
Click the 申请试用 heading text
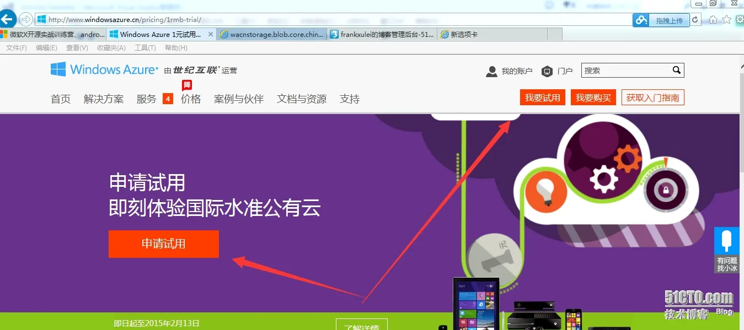[147, 182]
